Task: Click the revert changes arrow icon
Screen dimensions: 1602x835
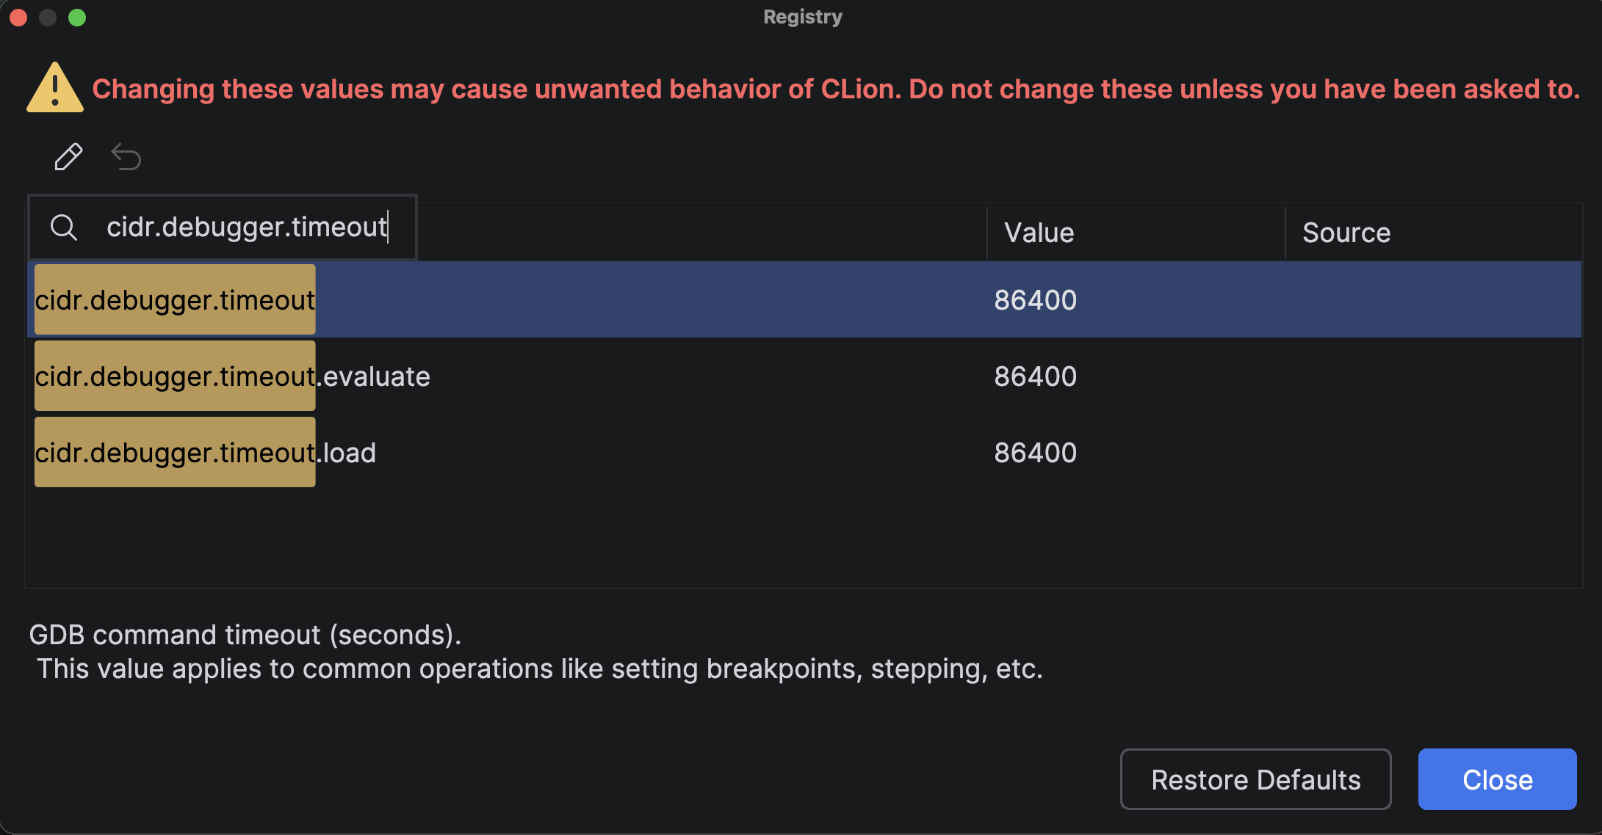Action: click(126, 156)
